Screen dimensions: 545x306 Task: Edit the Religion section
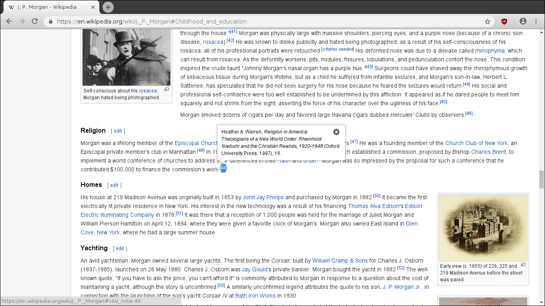pyautogui.click(x=118, y=131)
